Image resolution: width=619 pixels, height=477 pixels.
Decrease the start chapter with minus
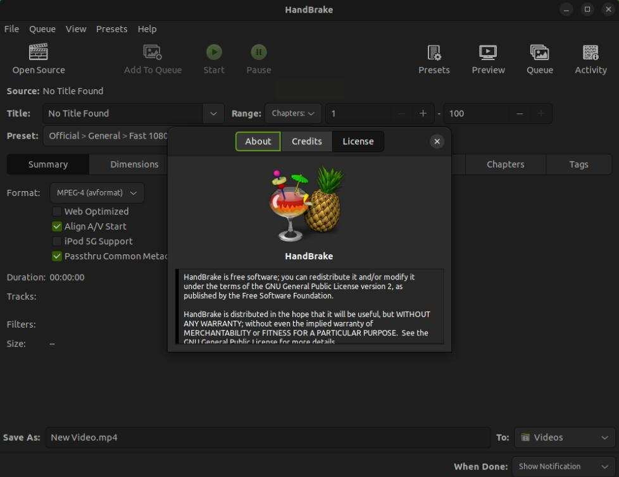[402, 113]
